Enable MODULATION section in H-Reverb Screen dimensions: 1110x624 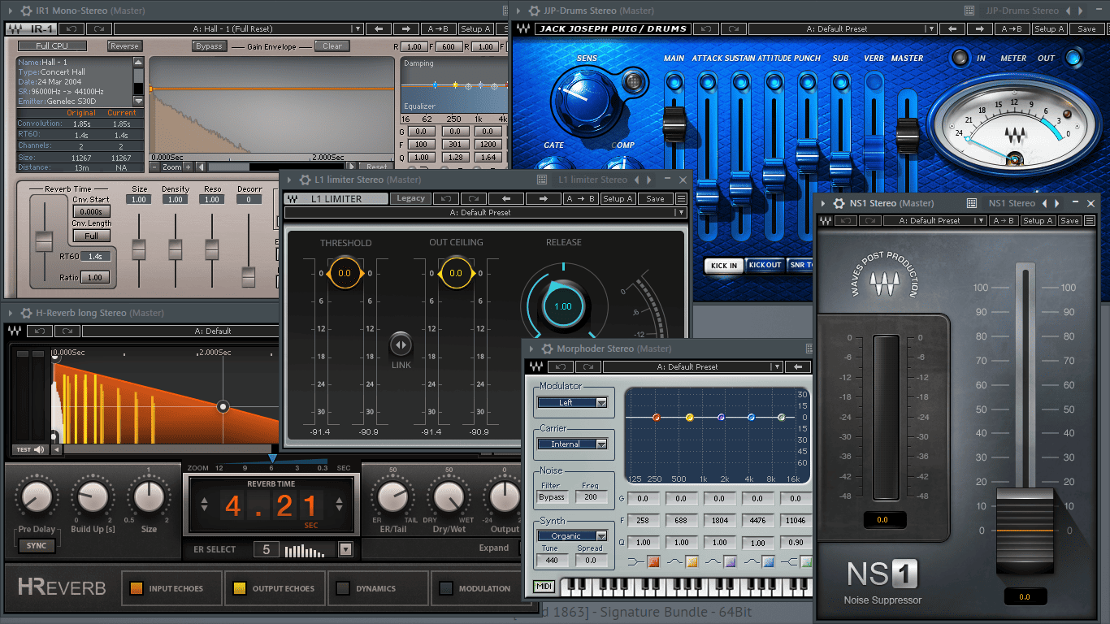coord(445,588)
